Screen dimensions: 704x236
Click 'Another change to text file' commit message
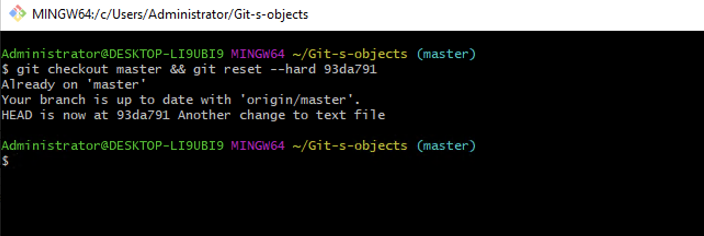pos(281,115)
